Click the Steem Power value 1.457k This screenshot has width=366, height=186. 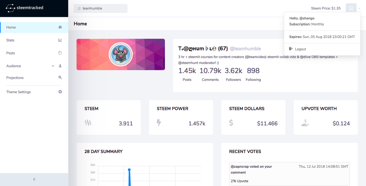tap(197, 124)
